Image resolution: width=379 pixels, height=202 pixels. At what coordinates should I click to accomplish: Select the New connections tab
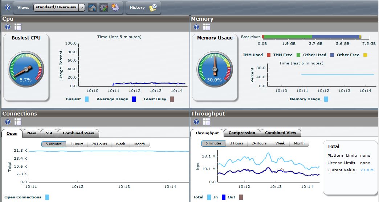(x=32, y=133)
